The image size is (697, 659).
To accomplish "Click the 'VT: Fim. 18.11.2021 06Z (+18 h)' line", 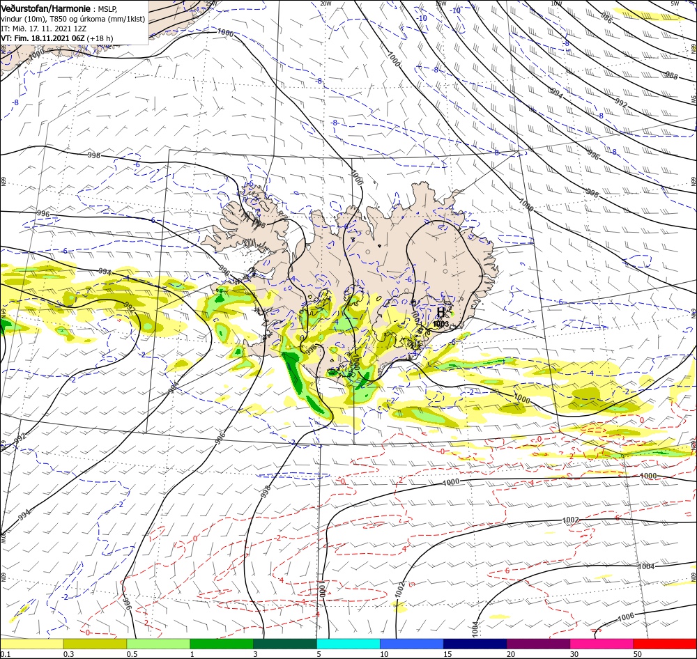I will [57, 38].
